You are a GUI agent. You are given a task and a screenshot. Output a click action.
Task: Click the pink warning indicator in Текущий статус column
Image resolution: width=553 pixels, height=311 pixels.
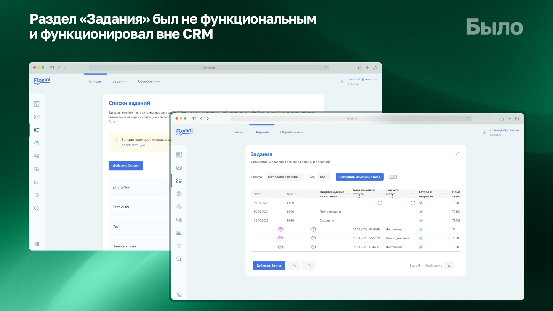(413, 203)
